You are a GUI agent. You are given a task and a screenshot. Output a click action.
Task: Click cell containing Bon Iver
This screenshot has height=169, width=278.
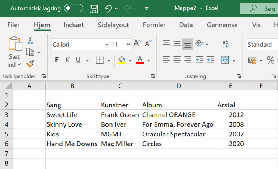pyautogui.click(x=121, y=124)
